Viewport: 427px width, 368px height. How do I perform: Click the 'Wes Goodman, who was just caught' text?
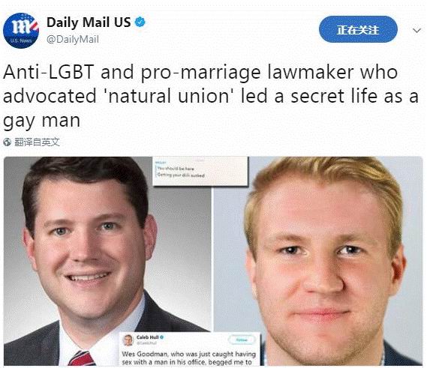188,354
